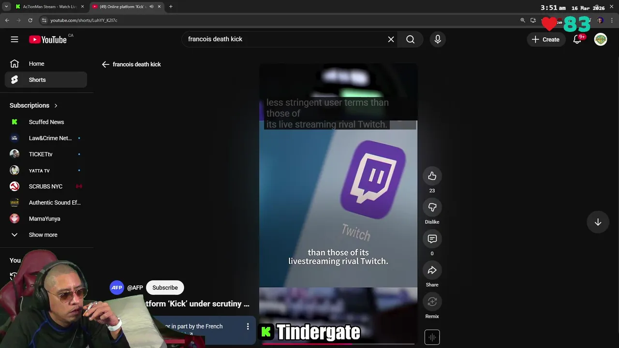Image resolution: width=619 pixels, height=348 pixels.
Task: Open the Authentic Sound Effects subscription
Action: tap(46, 203)
